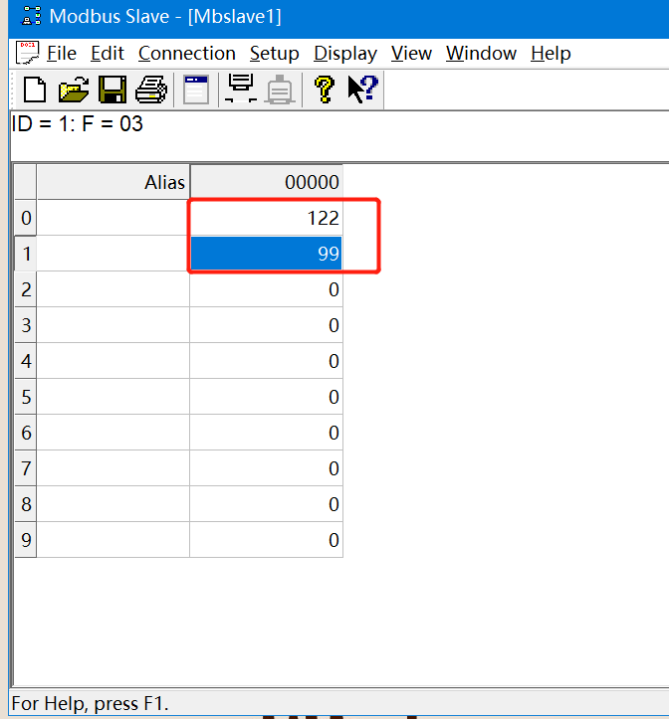Click the Save floppy disk icon
669x719 pixels.
pyautogui.click(x=111, y=90)
